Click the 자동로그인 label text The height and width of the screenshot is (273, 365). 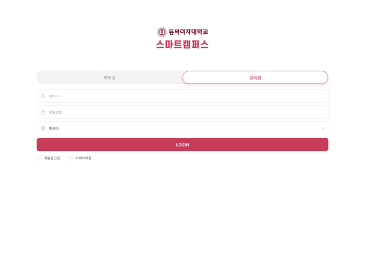[x=52, y=158]
